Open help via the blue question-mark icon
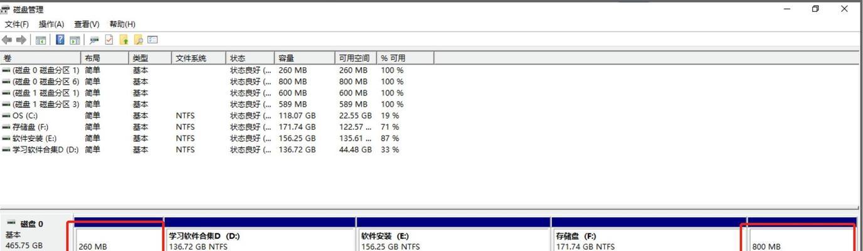863x251 pixels. (60, 40)
